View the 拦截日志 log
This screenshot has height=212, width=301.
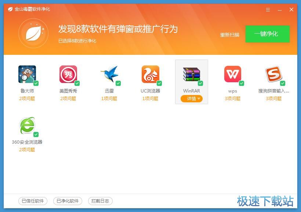100,201
